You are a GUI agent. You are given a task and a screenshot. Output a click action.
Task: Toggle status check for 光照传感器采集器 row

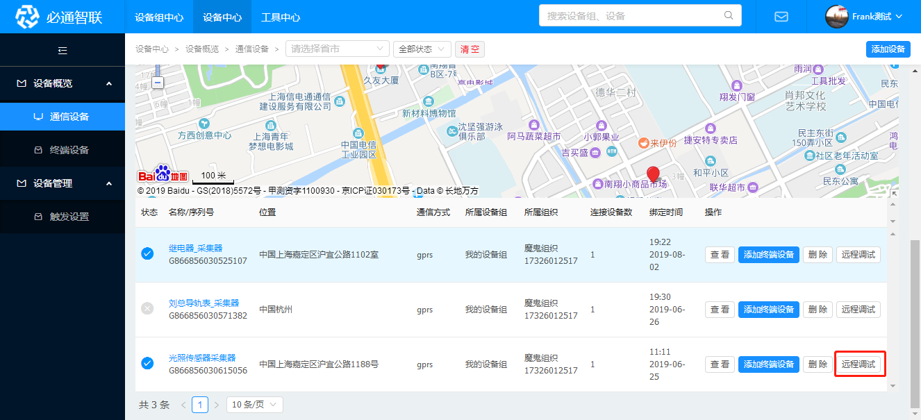pos(147,364)
